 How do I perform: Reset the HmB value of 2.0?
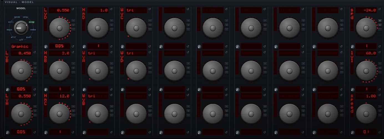tap(73, 52)
